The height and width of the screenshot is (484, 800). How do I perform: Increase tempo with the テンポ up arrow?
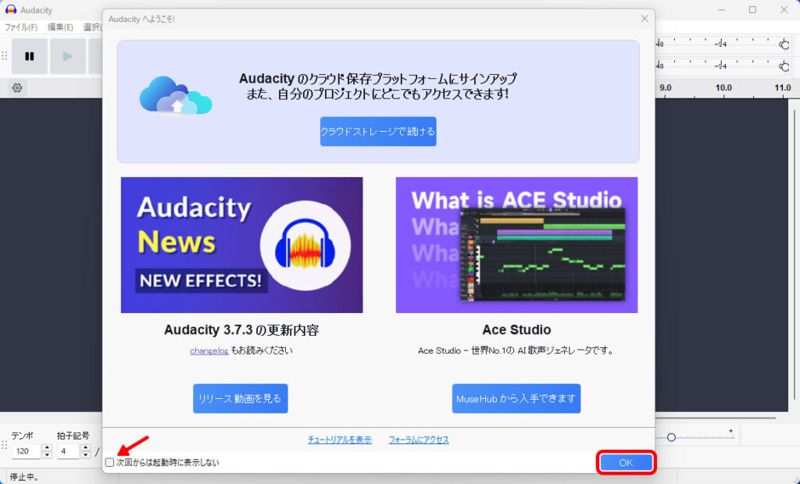click(x=47, y=448)
